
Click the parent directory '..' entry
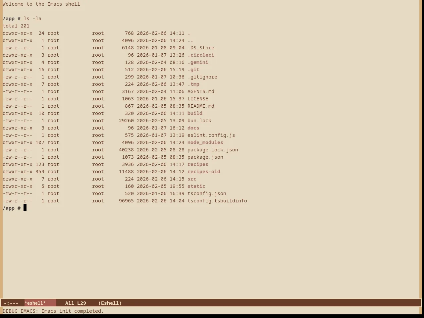pyautogui.click(x=190, y=40)
